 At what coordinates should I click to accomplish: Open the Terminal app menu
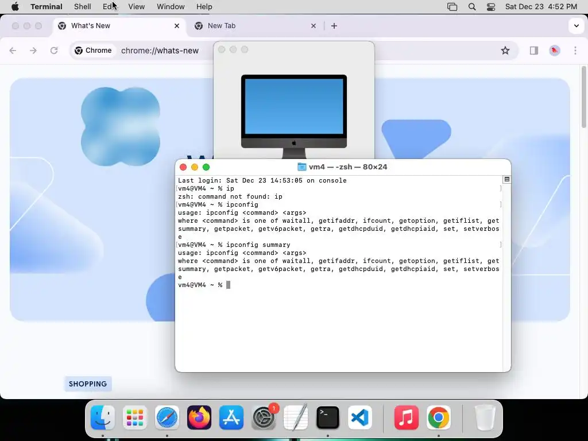47,6
